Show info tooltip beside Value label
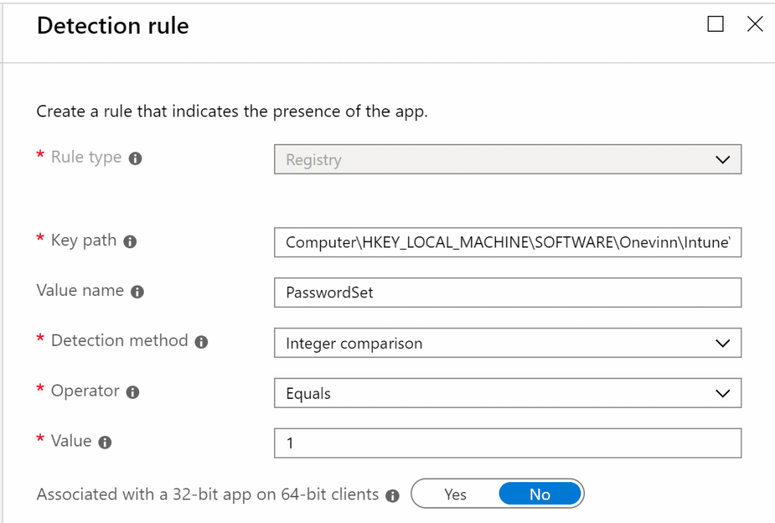The width and height of the screenshot is (775, 523). pyautogui.click(x=104, y=443)
